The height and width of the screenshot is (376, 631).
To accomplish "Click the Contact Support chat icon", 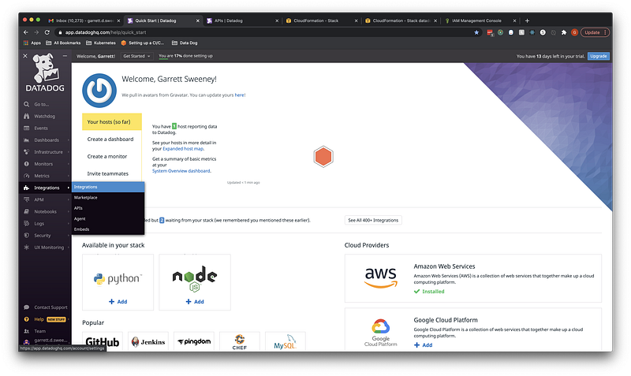I will [x=26, y=307].
